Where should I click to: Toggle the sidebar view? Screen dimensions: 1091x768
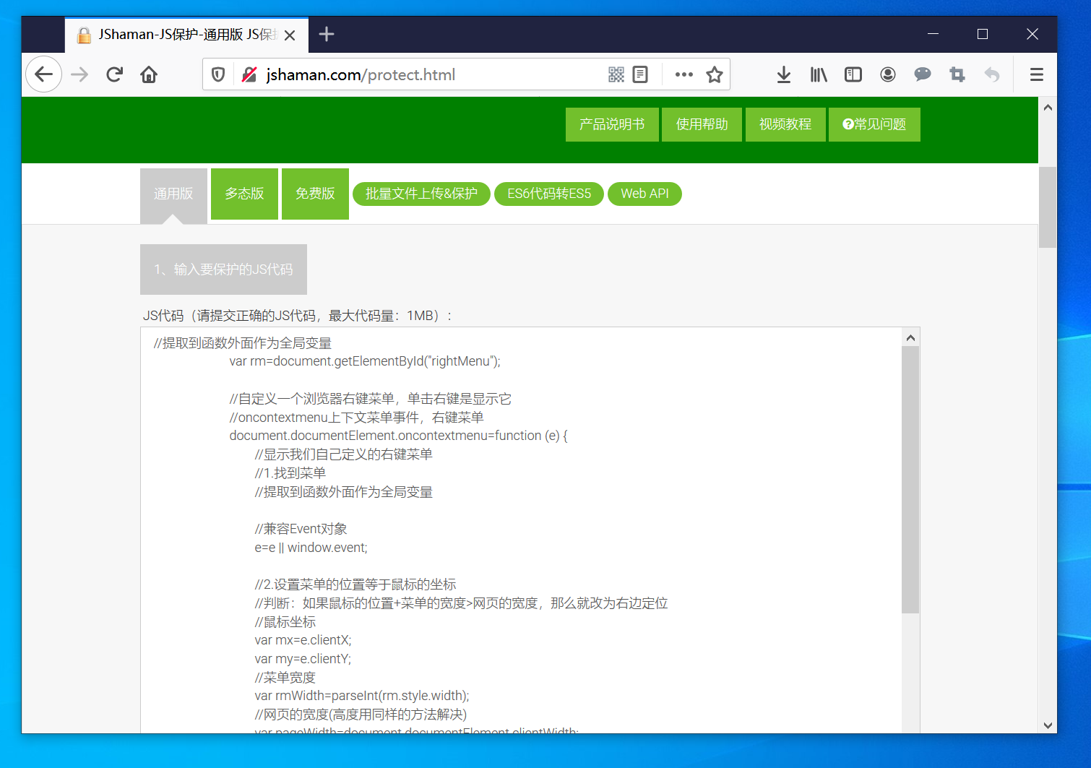pyautogui.click(x=853, y=74)
